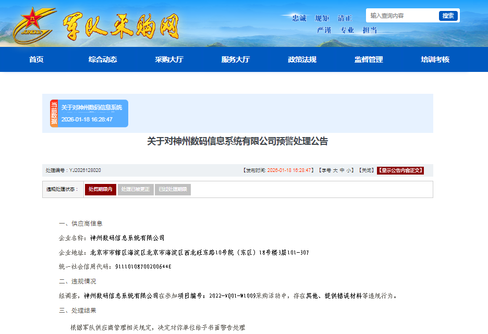Expand the 政策法规 navigation menu
Viewport: 488px width, 334px height.
302,59
